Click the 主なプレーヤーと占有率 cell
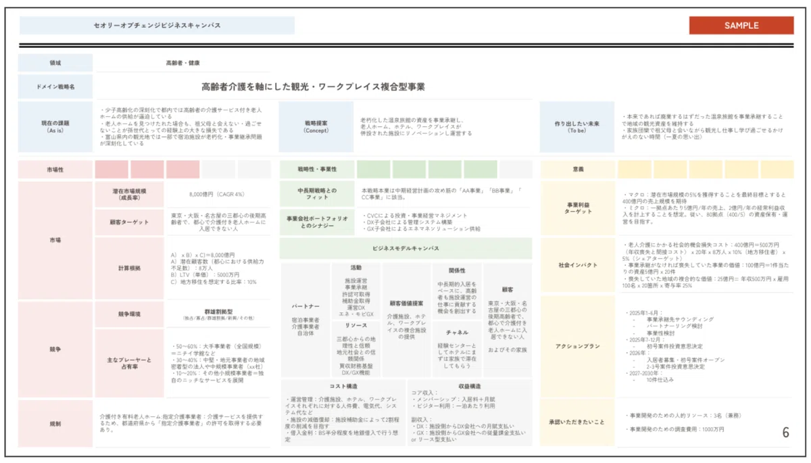Screen dimensions: 811x463 tap(129, 363)
